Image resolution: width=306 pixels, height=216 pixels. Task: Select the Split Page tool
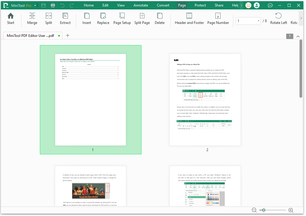click(x=142, y=19)
